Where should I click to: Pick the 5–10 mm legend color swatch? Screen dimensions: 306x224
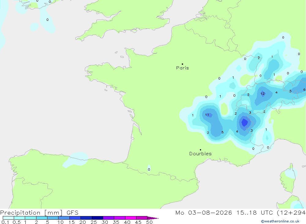(x=53, y=218)
